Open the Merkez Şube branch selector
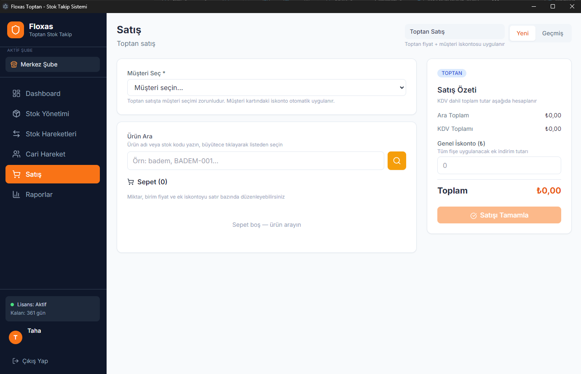This screenshot has width=581, height=374. point(53,64)
